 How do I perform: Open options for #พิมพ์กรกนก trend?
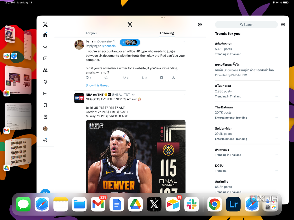(x=277, y=54)
